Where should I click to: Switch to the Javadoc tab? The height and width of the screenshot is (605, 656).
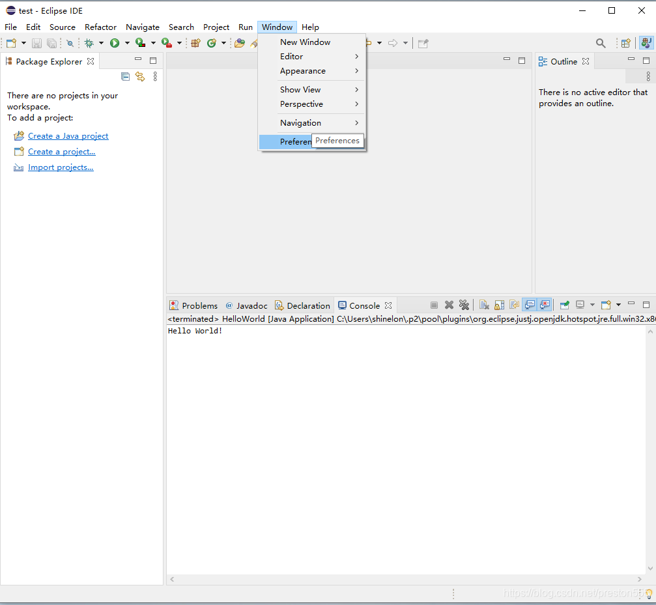pyautogui.click(x=246, y=305)
